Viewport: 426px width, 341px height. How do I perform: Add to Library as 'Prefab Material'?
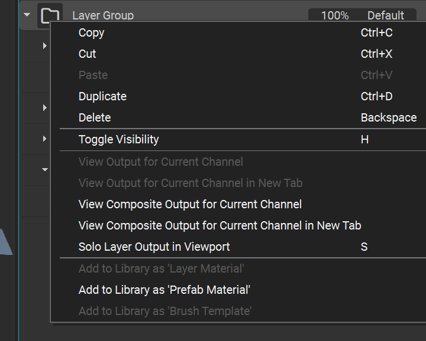(164, 290)
